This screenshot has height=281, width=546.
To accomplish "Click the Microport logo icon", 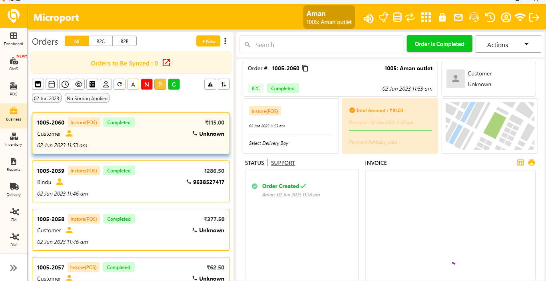I will [14, 16].
